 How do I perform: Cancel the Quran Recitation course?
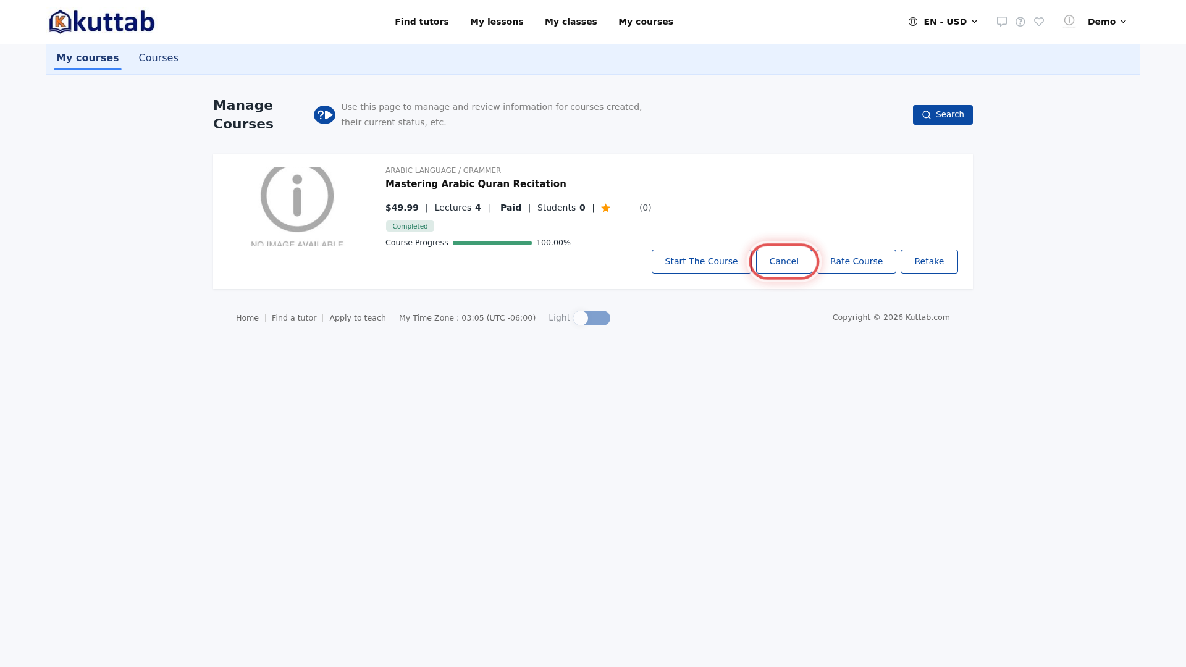tap(784, 261)
